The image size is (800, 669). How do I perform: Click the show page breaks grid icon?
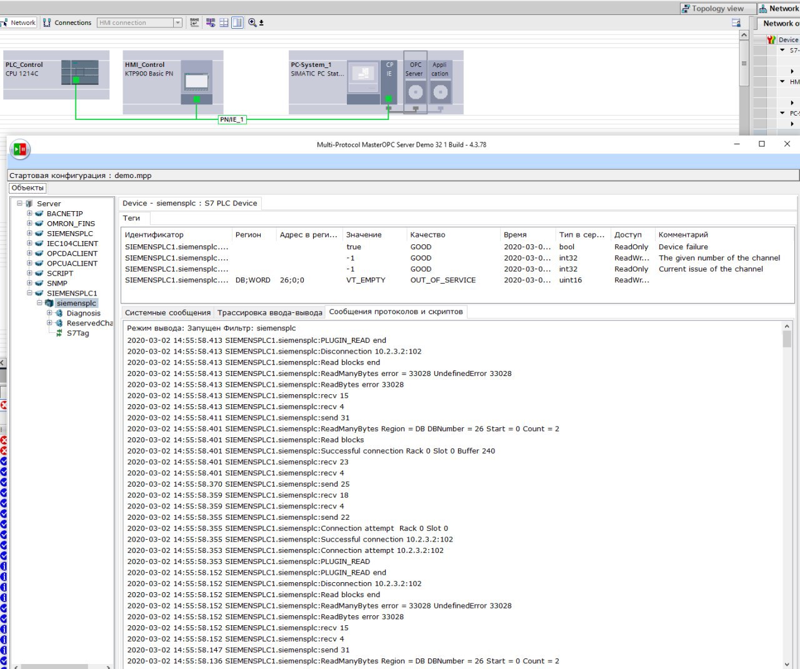pyautogui.click(x=224, y=22)
